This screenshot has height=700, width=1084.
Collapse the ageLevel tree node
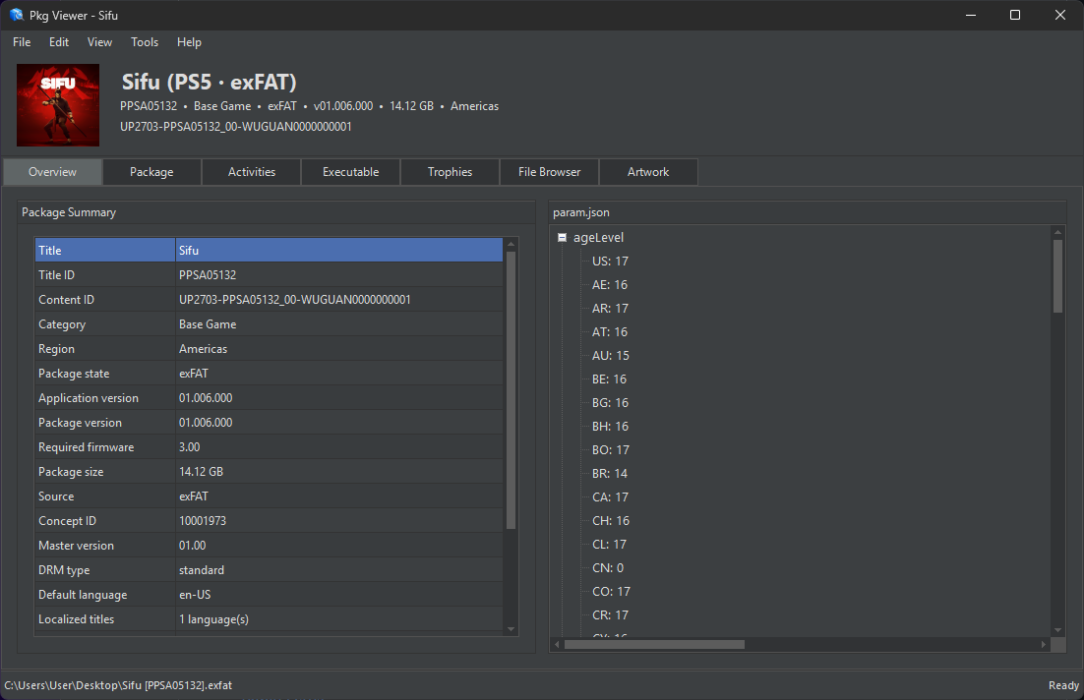562,237
